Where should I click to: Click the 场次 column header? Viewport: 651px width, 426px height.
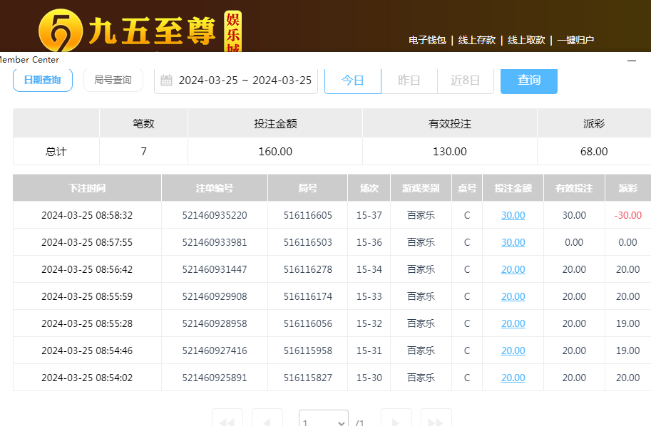tap(369, 188)
